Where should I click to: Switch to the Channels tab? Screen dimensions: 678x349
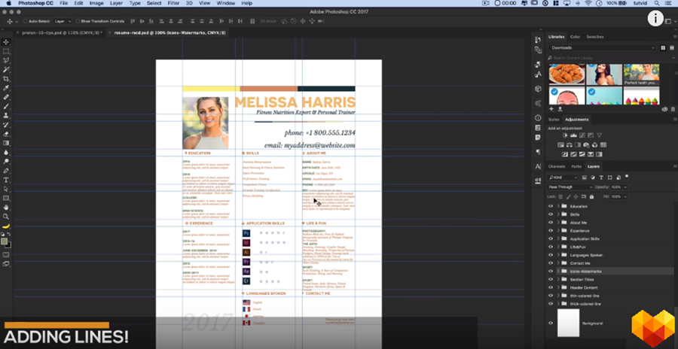[557, 166]
